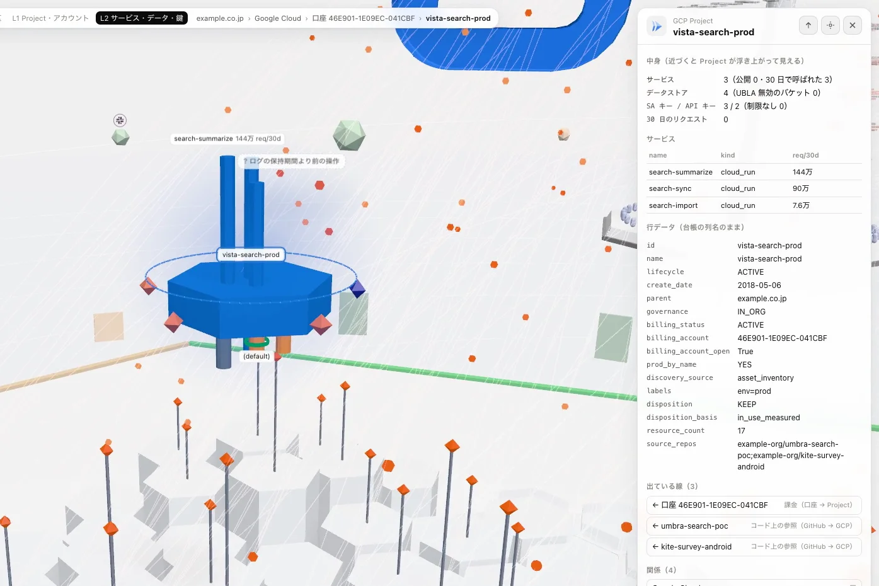
Task: Click the kind column header
Action: click(x=728, y=155)
